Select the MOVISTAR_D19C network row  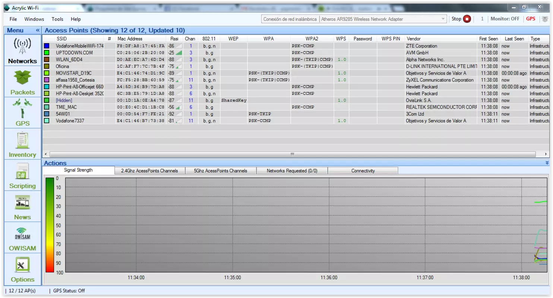tap(296, 73)
